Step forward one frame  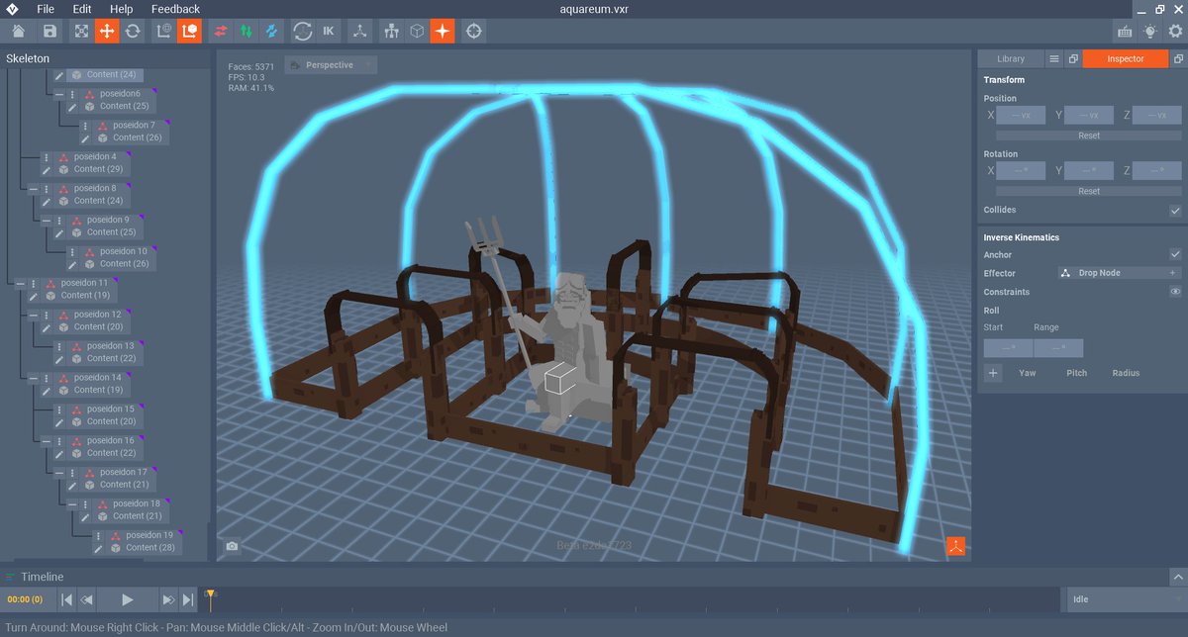click(167, 599)
